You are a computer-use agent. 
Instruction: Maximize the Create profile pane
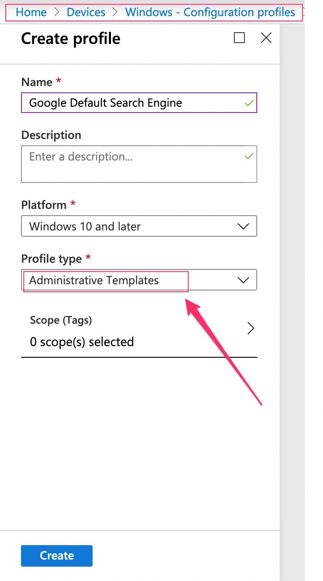click(x=239, y=38)
